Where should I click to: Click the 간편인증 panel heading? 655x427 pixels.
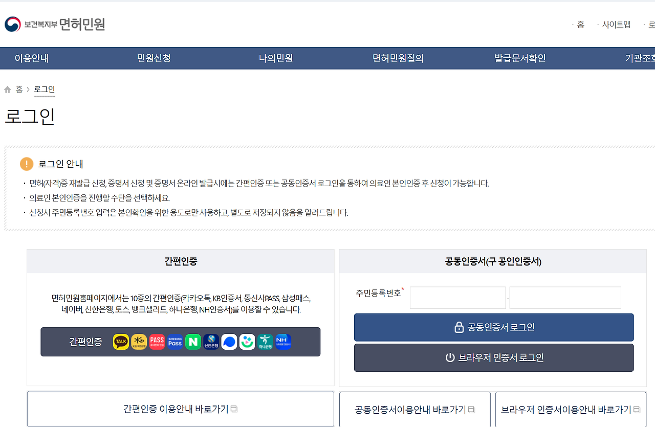click(x=181, y=261)
